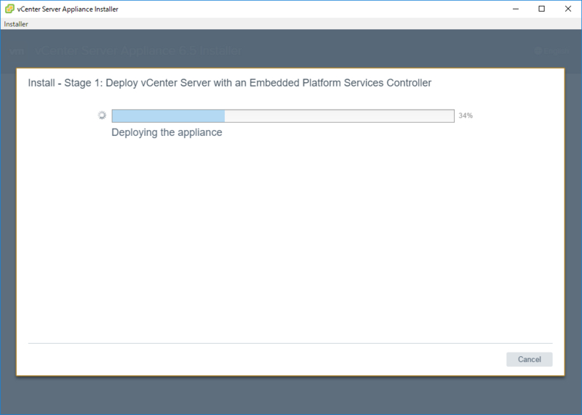Minimize the installer window
This screenshot has width=582, height=415.
click(x=516, y=9)
